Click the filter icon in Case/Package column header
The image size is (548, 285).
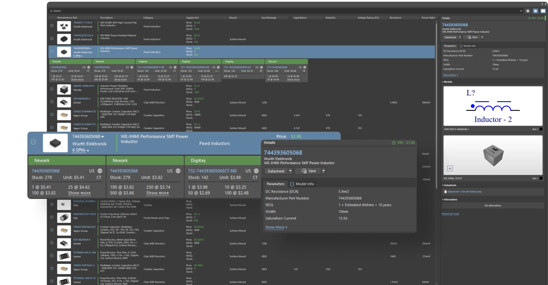click(x=290, y=18)
